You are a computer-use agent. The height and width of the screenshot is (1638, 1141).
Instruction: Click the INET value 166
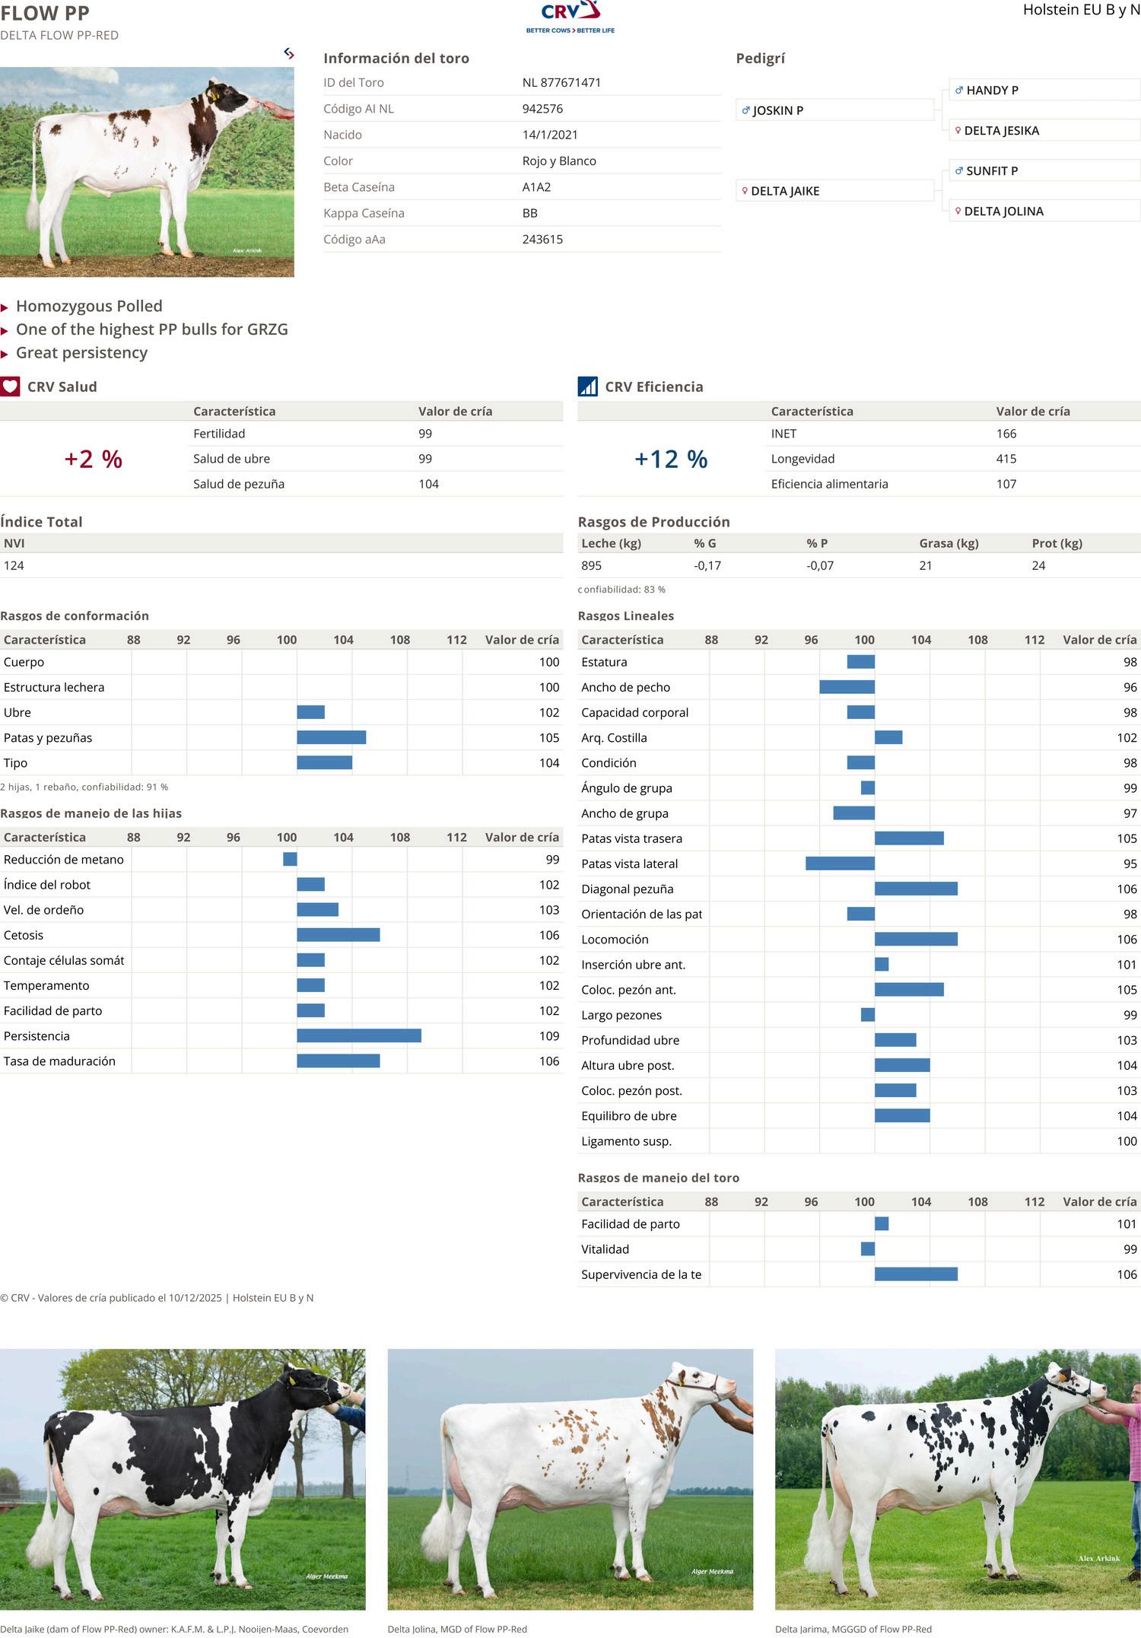[1006, 434]
